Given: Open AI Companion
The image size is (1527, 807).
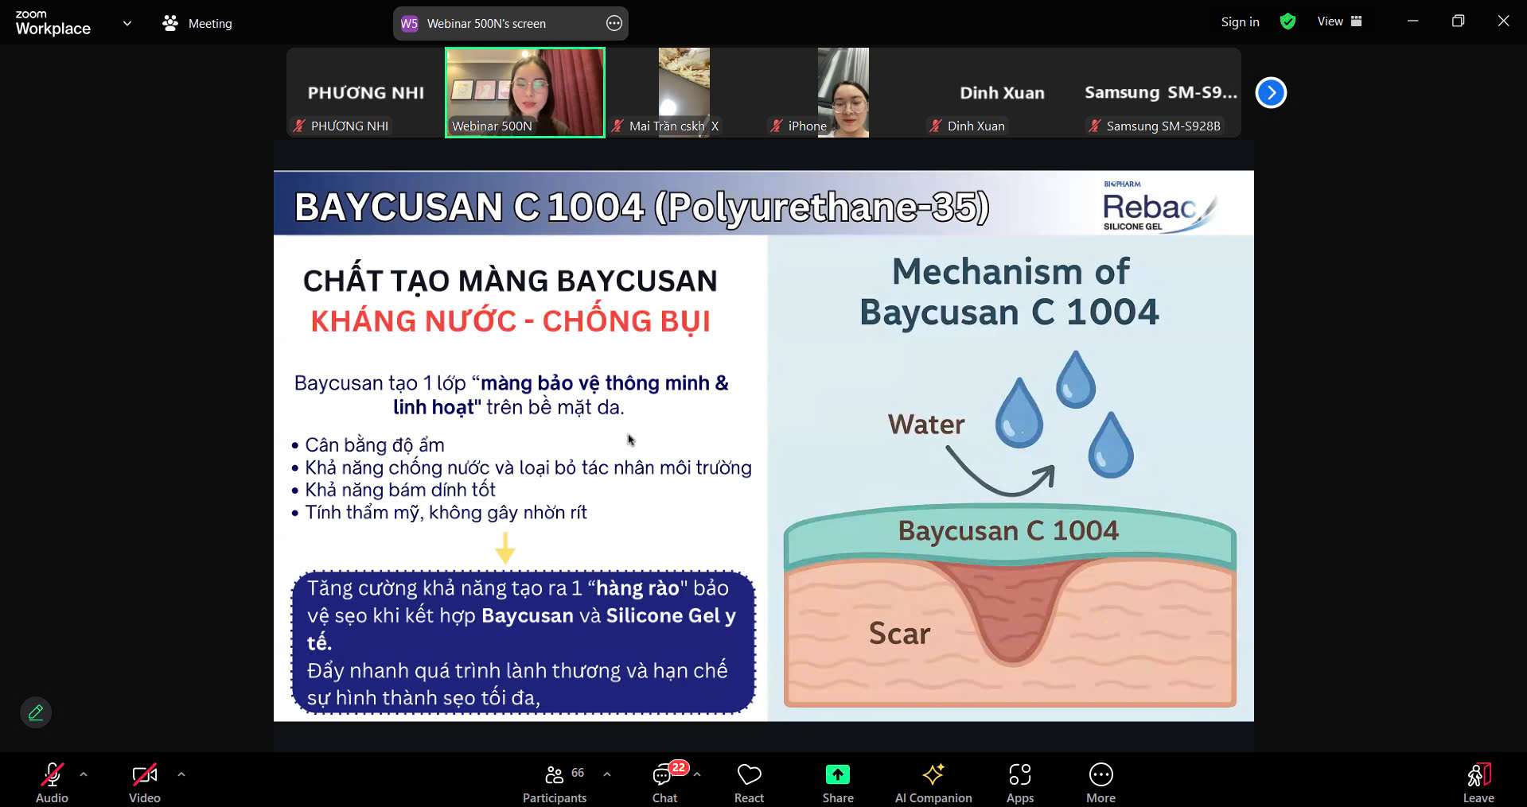Looking at the screenshot, I should pos(933,782).
